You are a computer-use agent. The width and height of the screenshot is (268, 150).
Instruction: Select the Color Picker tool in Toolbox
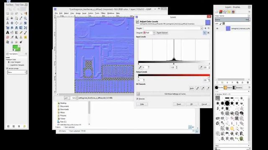(x=21, y=18)
